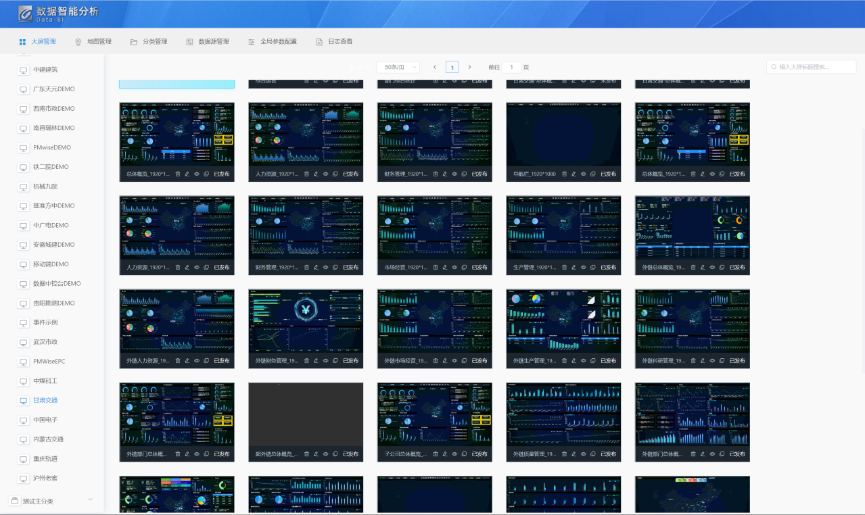
Task: Copy the 生产管理 dashboard using duplicate icon
Action: (592, 268)
